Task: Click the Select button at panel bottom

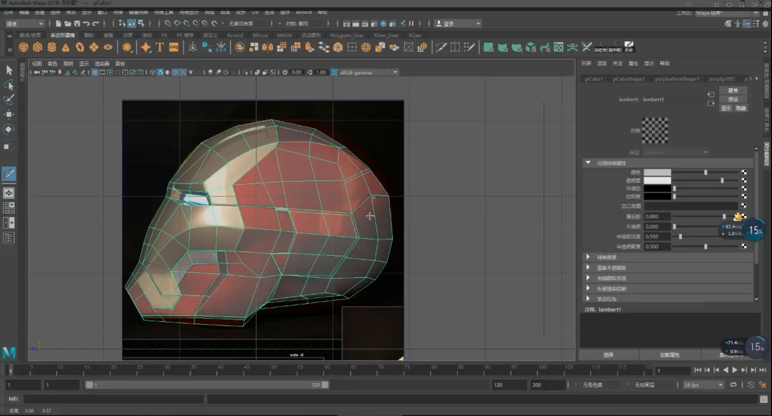Action: click(609, 355)
